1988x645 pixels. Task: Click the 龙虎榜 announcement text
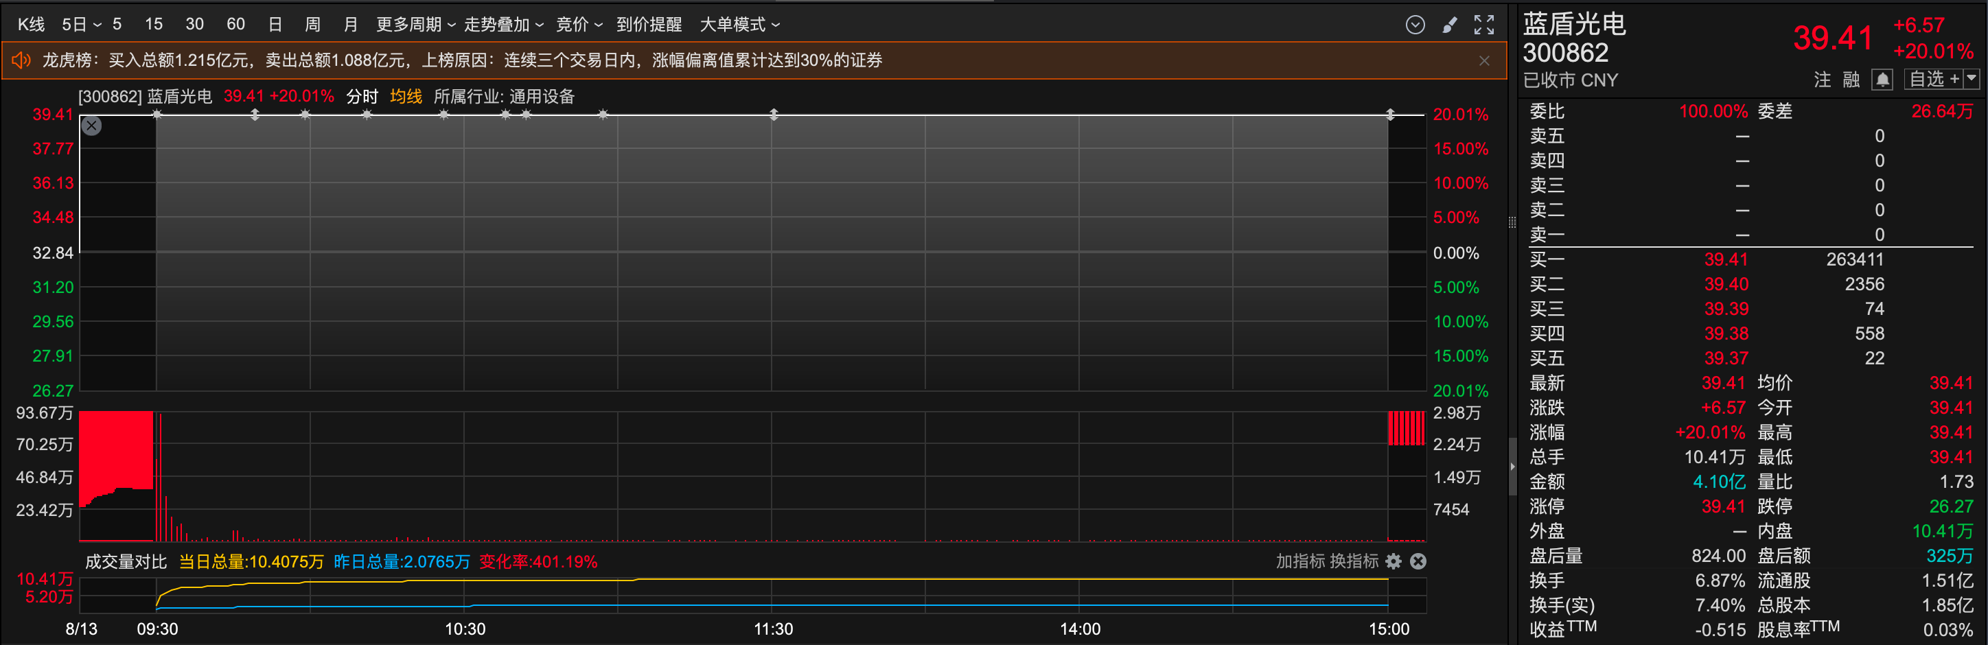click(461, 60)
